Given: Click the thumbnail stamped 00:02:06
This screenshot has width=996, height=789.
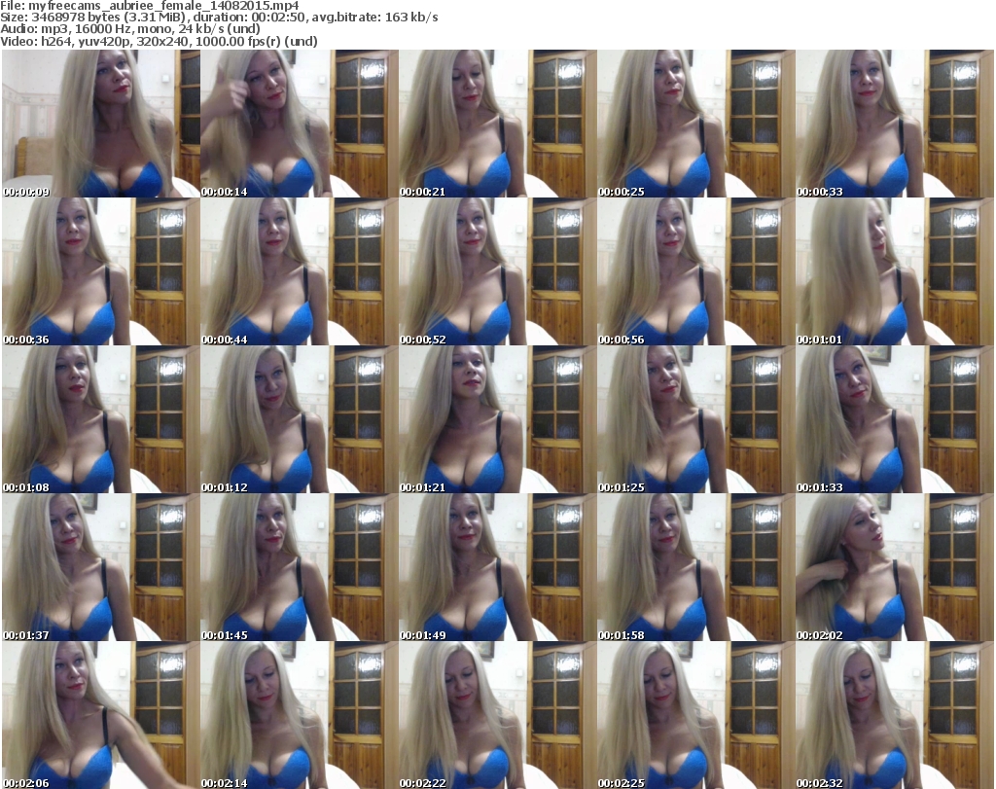Looking at the screenshot, I should [101, 715].
